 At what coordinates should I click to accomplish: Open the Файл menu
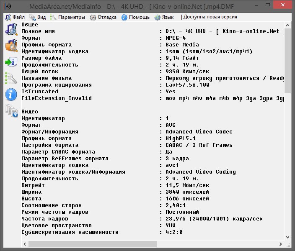[x=15, y=17]
